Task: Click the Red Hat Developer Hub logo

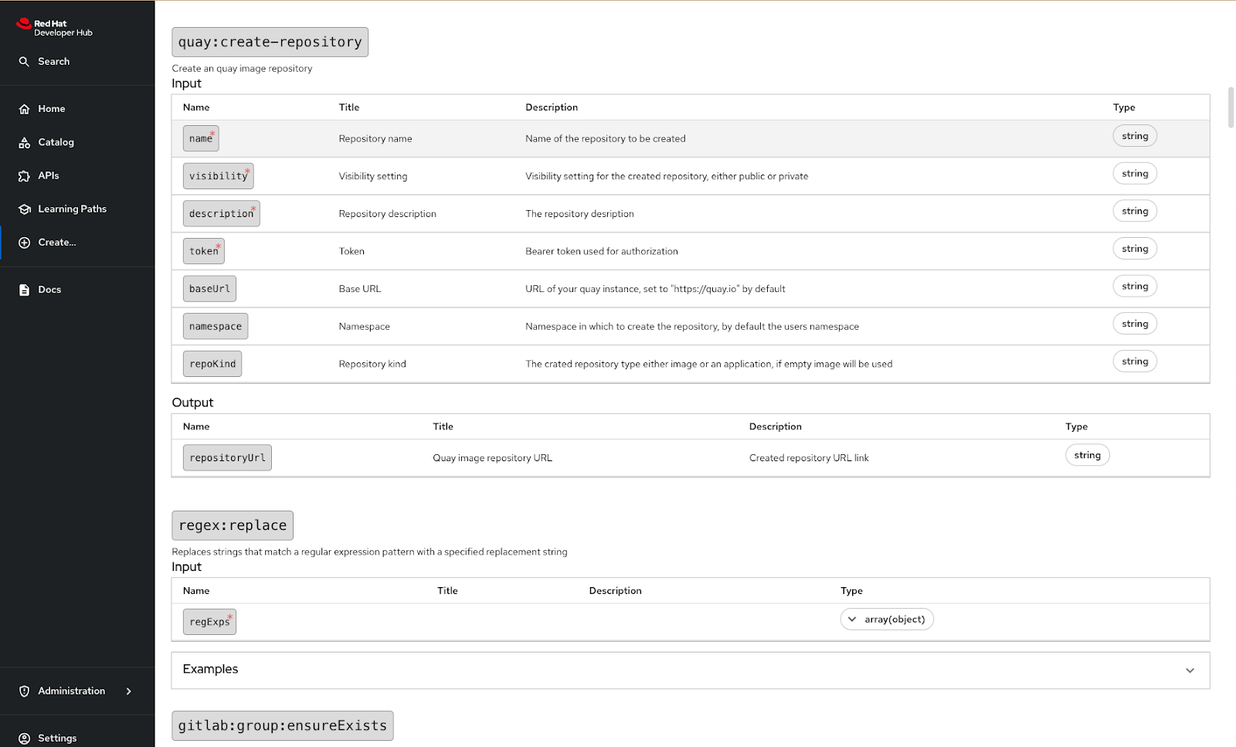Action: click(x=54, y=28)
